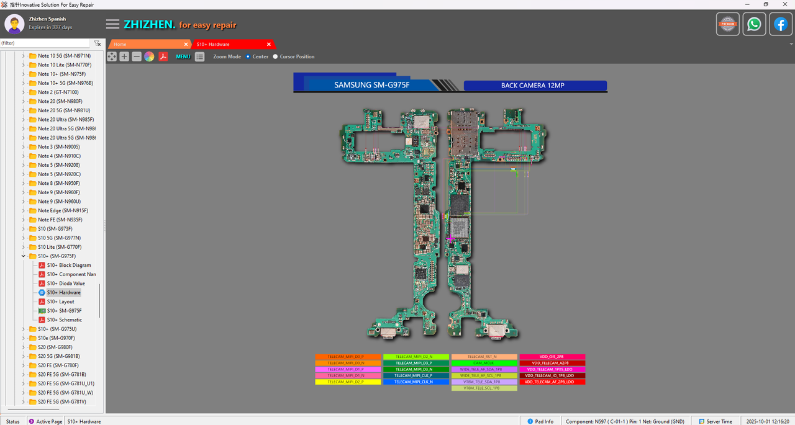Select S10+ Hardware blue circle icon
795x425 pixels.
click(42, 292)
